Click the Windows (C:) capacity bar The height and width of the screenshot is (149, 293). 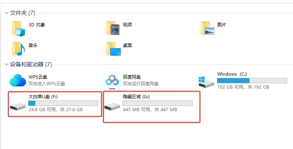pyautogui.click(x=252, y=80)
